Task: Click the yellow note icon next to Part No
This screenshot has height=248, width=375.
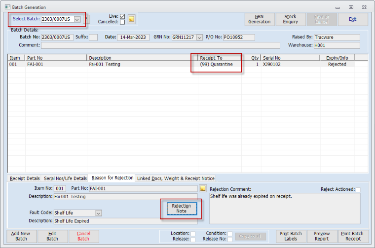Action: [x=202, y=188]
